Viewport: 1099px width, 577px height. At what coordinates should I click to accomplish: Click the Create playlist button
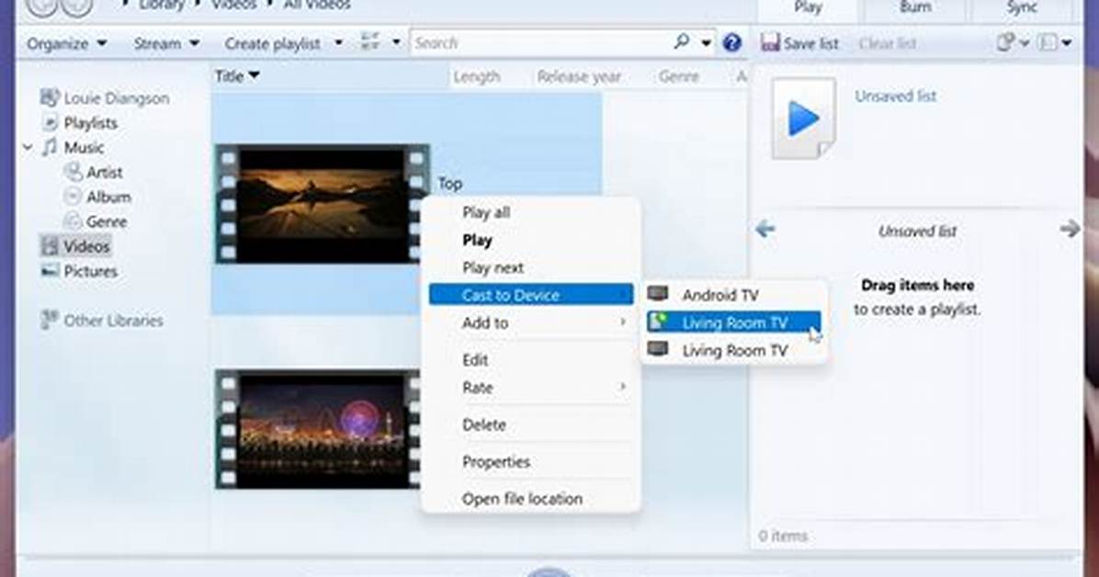pos(272,43)
